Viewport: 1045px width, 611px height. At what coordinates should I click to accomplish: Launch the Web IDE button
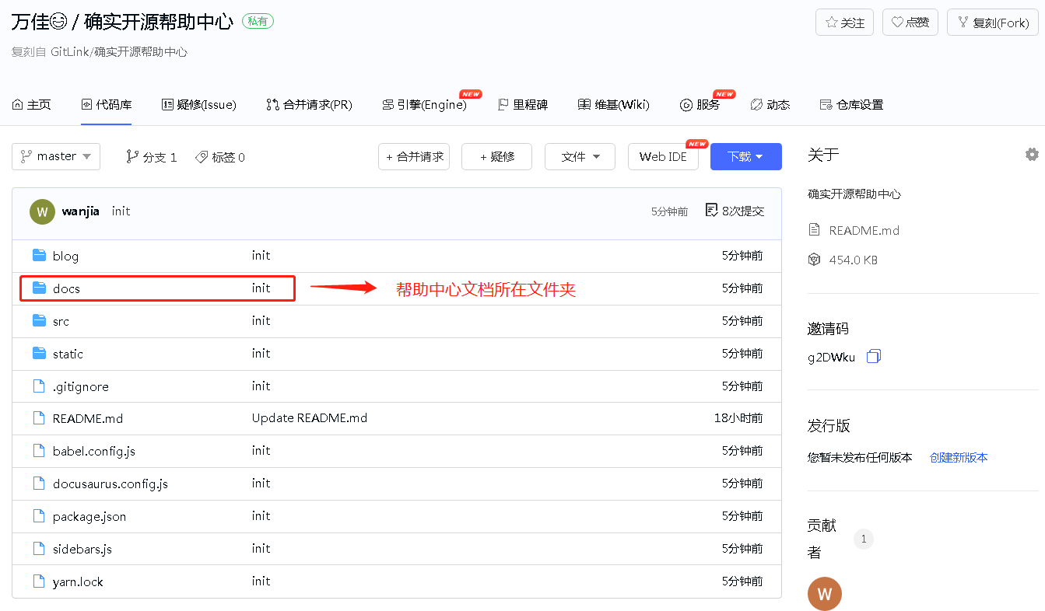tap(663, 156)
